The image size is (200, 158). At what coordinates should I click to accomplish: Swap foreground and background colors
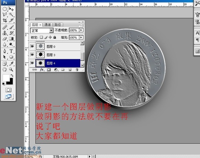pos(12,75)
